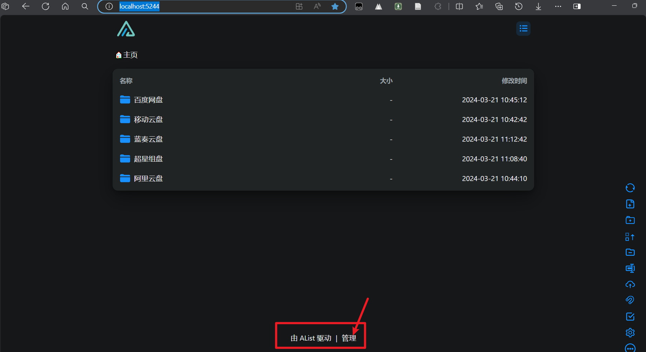Screen dimensions: 646x352
Task: Sort by 名称 column header
Action: 126,81
